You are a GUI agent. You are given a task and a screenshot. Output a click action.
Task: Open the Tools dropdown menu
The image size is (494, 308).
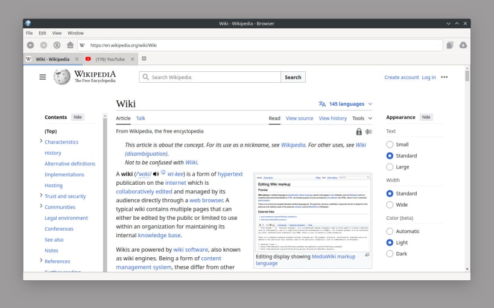click(362, 118)
